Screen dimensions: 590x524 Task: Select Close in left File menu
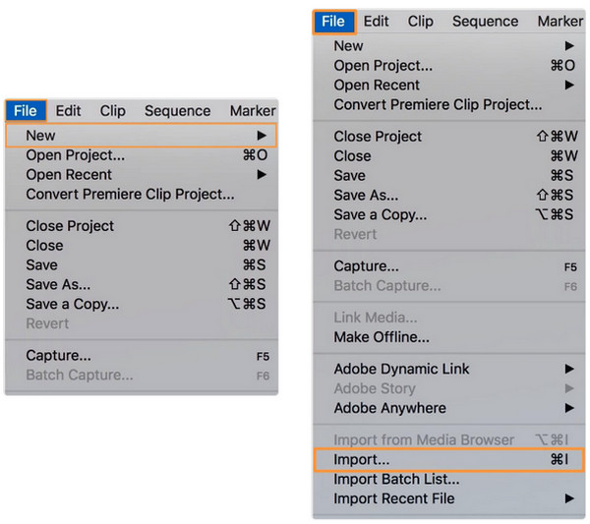pos(142,245)
